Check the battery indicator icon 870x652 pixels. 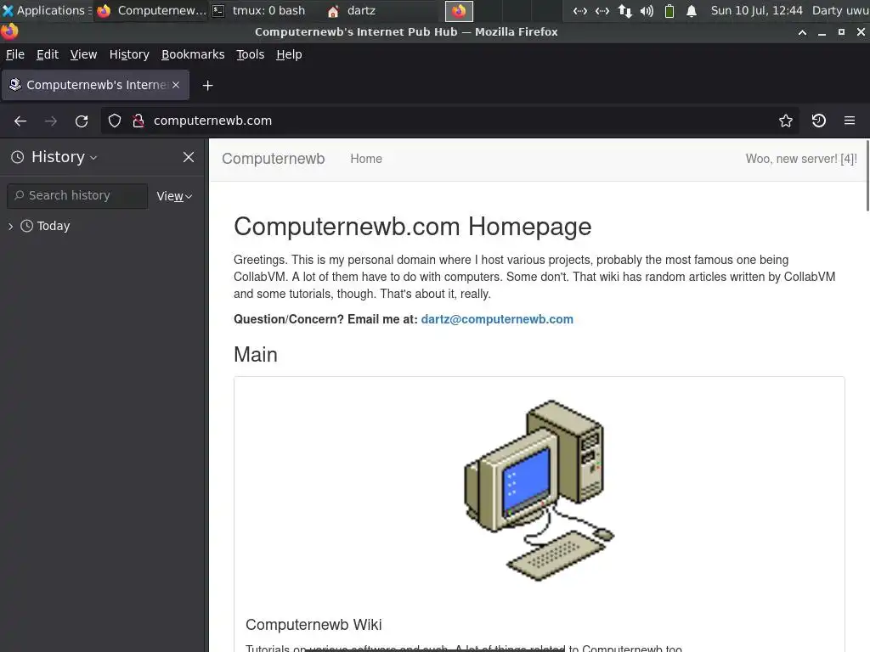[669, 10]
